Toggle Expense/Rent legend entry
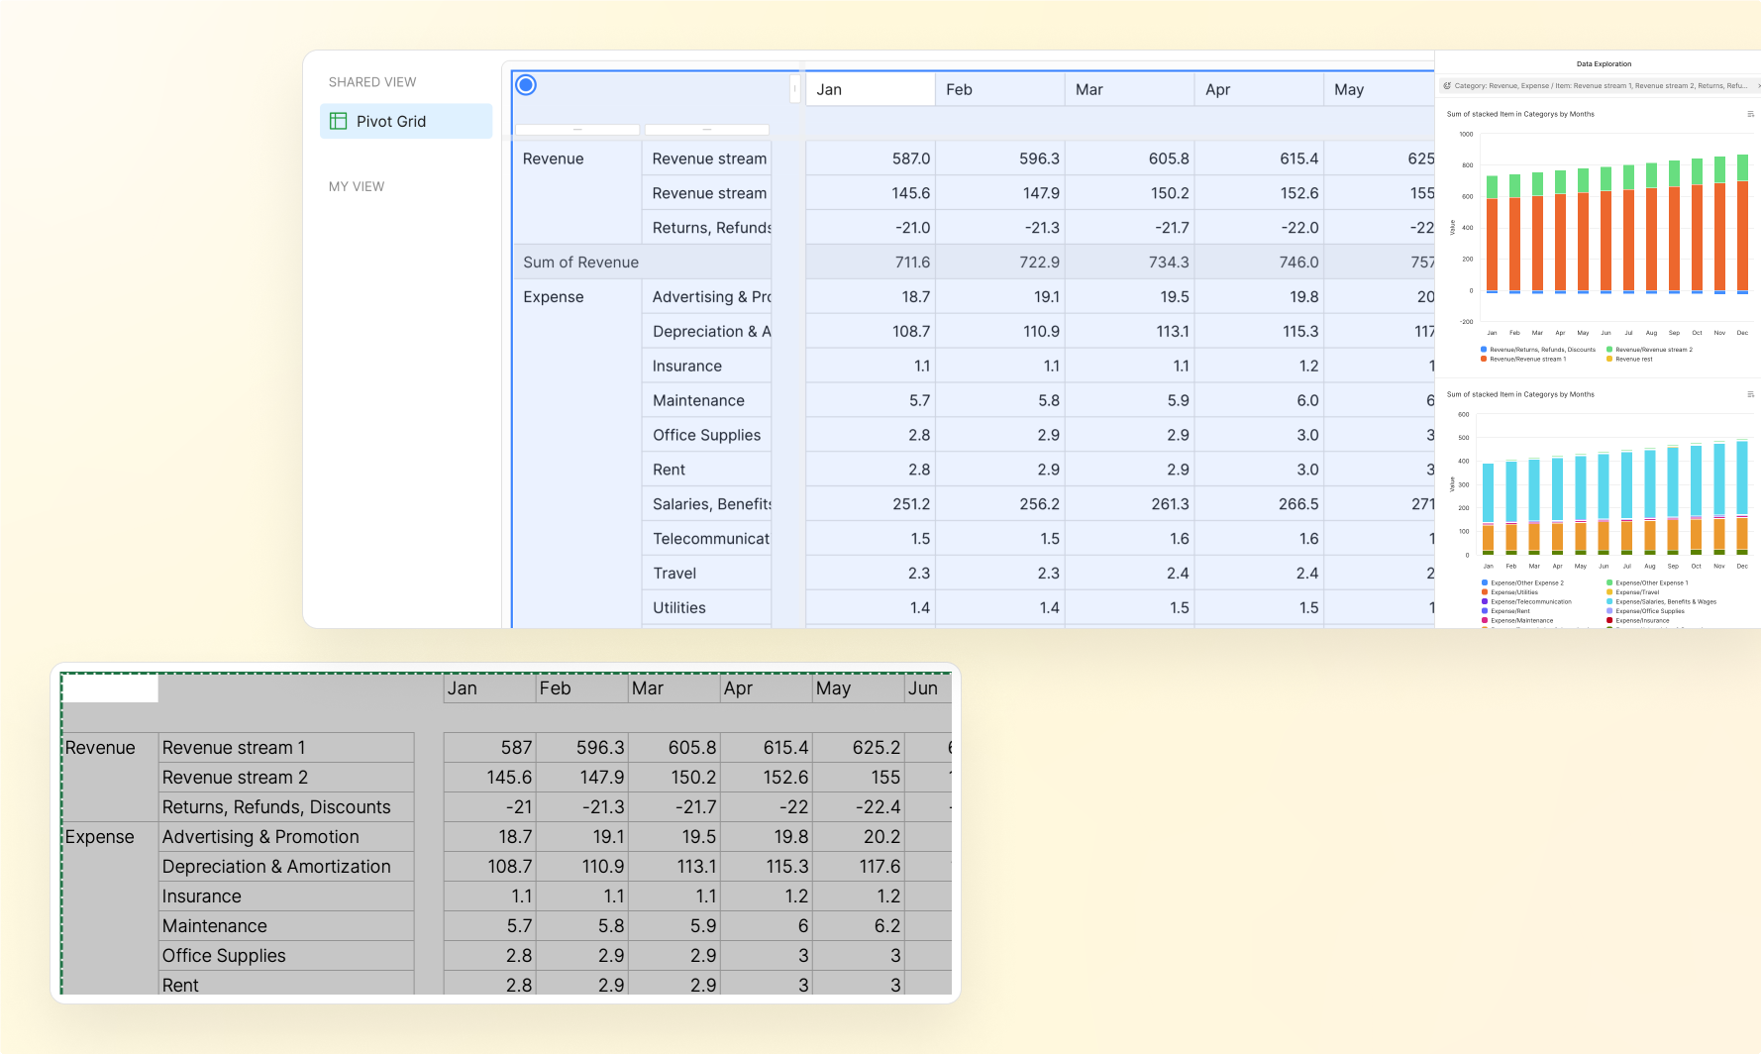 pos(1505,611)
